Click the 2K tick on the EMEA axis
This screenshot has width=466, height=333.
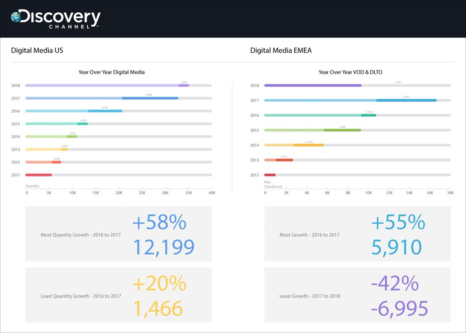pyautogui.click(x=286, y=192)
